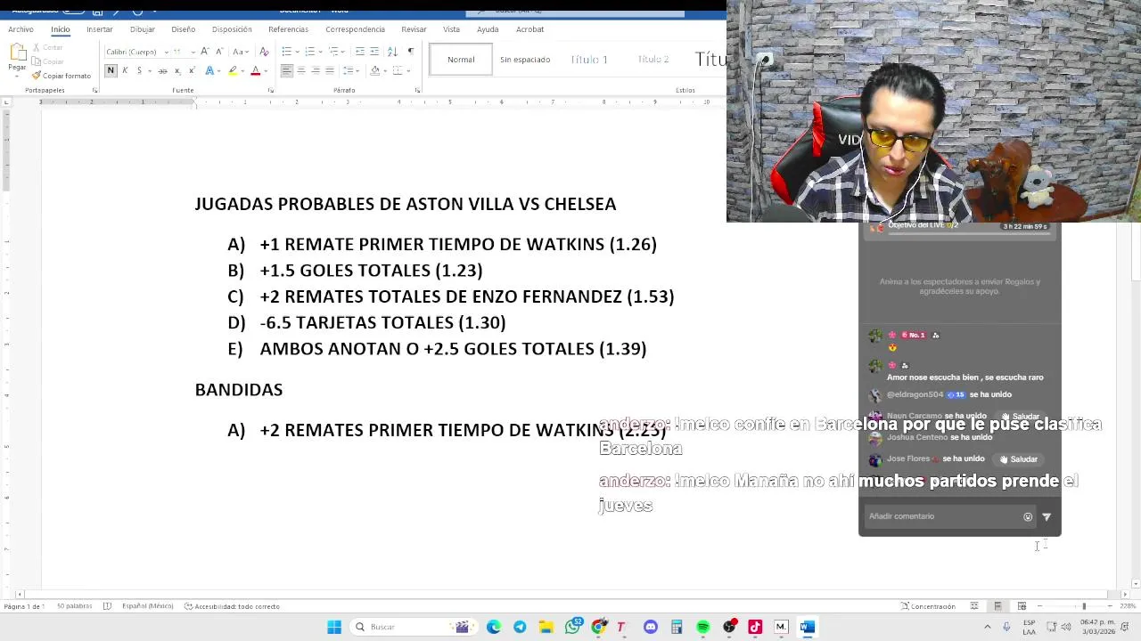
Task: Expand the Fuente dialog launcher
Action: point(271,90)
